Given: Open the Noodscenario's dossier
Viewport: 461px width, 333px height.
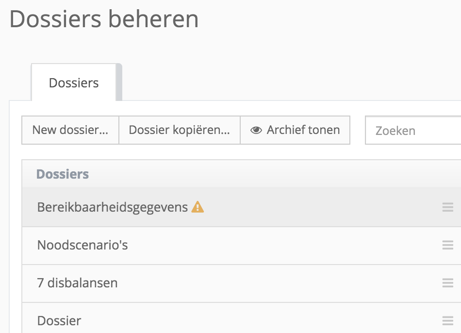Looking at the screenshot, I should click(241, 245).
